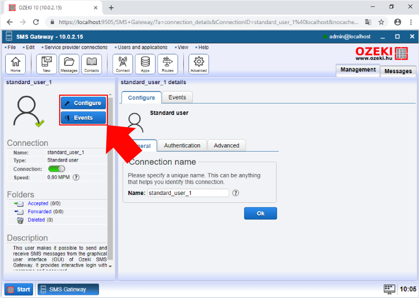Click the Forwarded folder envelope icon
Image resolution: width=419 pixels, height=298 pixels.
coord(19,212)
